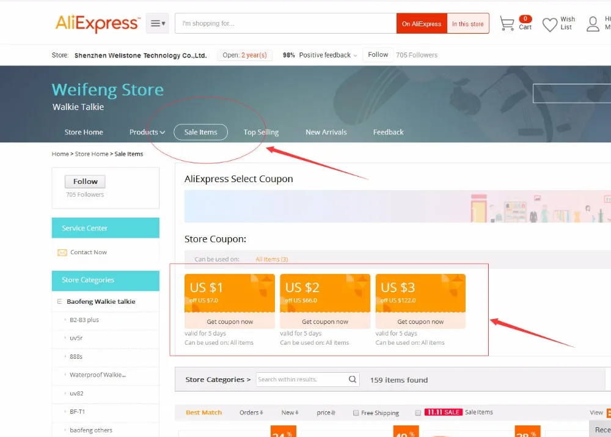Screen dimensions: 611x437
Task: Click the Service Center header
Action: 106,228
